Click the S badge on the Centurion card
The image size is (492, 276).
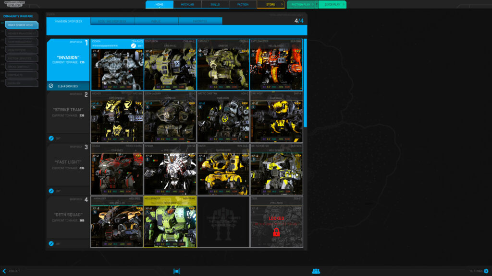click(148, 55)
